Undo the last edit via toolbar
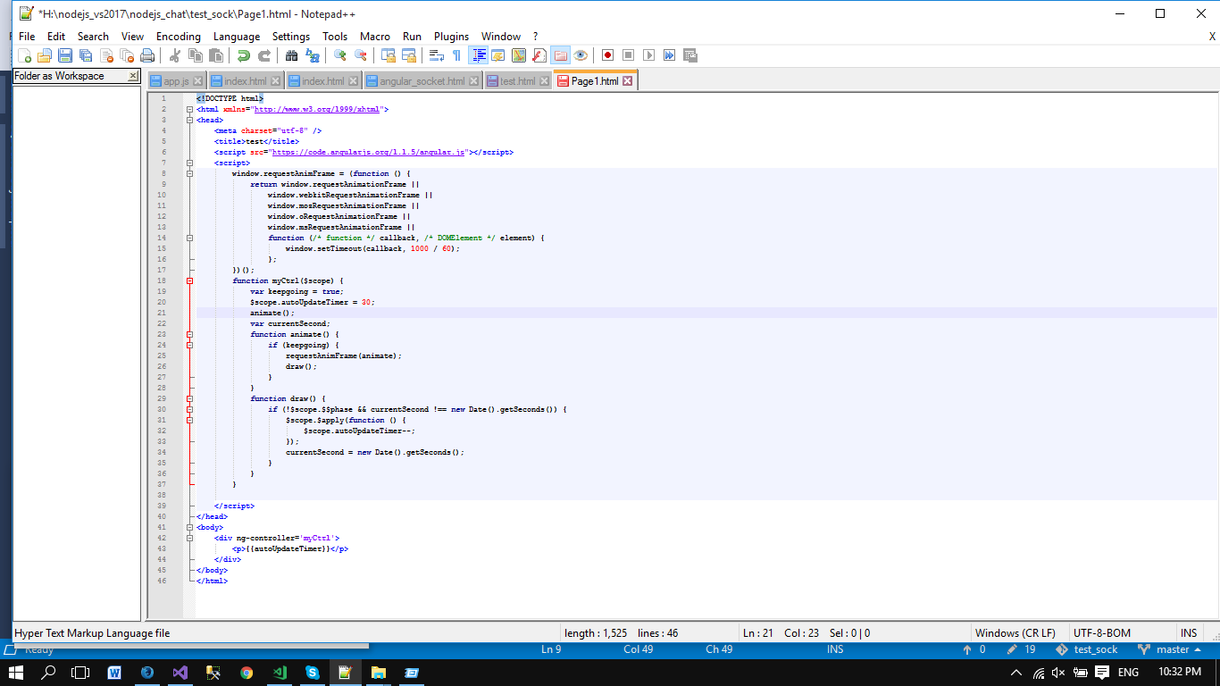The width and height of the screenshot is (1220, 686). [243, 55]
